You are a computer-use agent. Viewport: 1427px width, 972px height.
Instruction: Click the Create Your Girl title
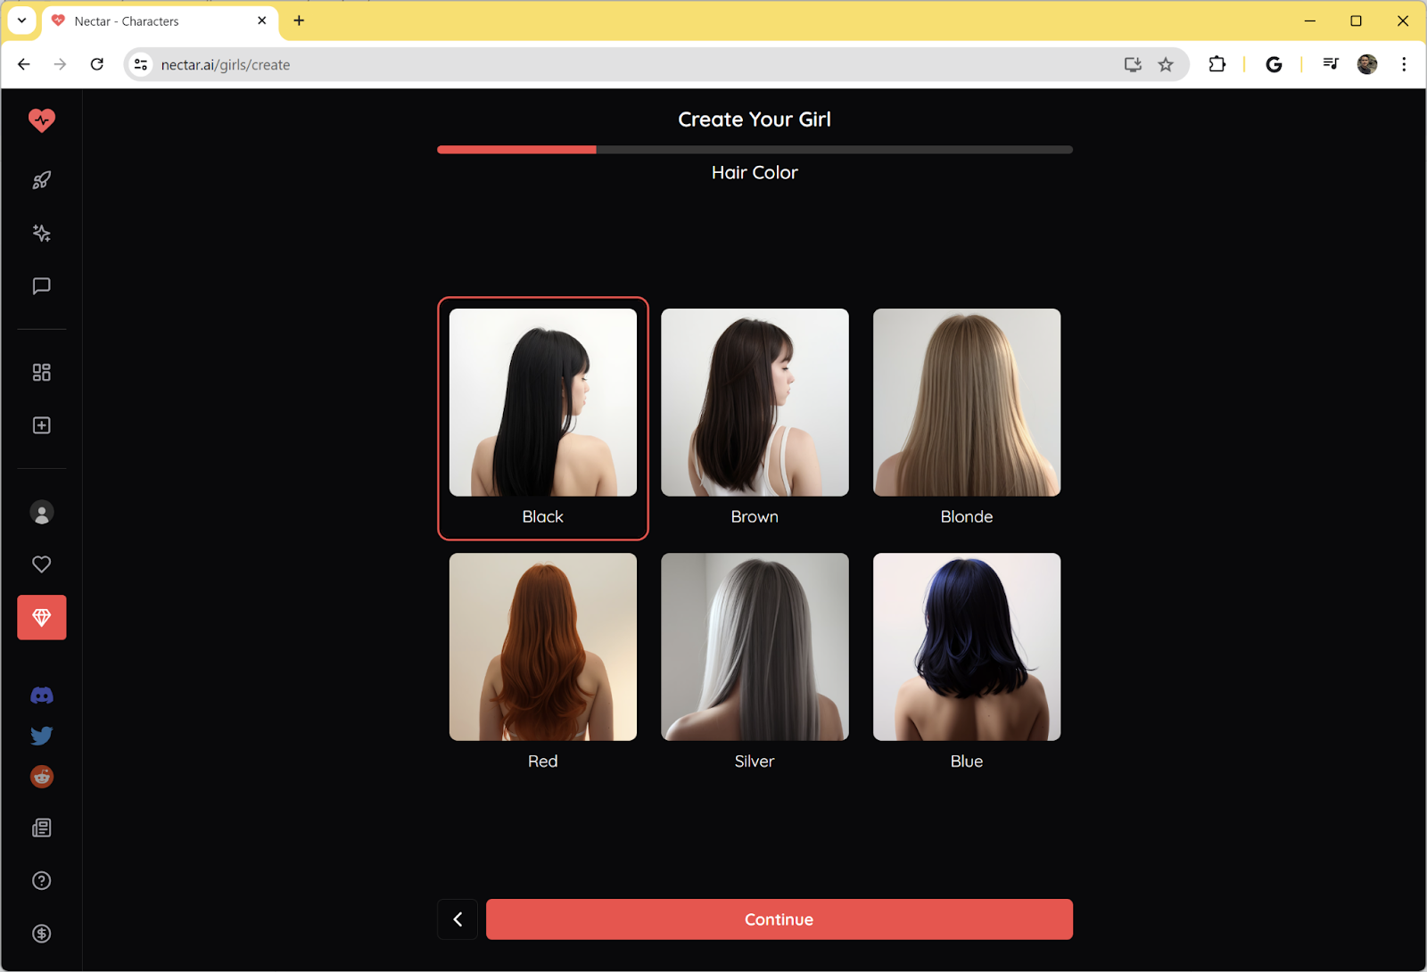755,119
